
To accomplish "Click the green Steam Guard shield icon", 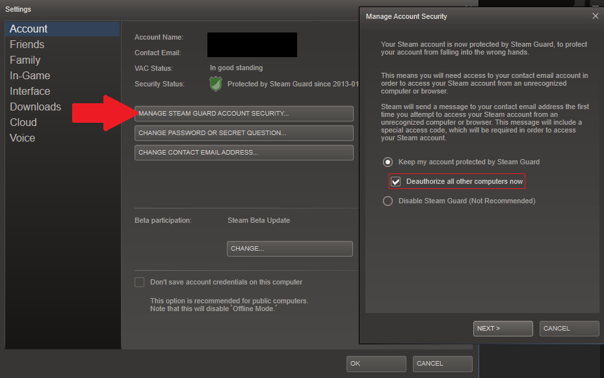I will tap(216, 84).
